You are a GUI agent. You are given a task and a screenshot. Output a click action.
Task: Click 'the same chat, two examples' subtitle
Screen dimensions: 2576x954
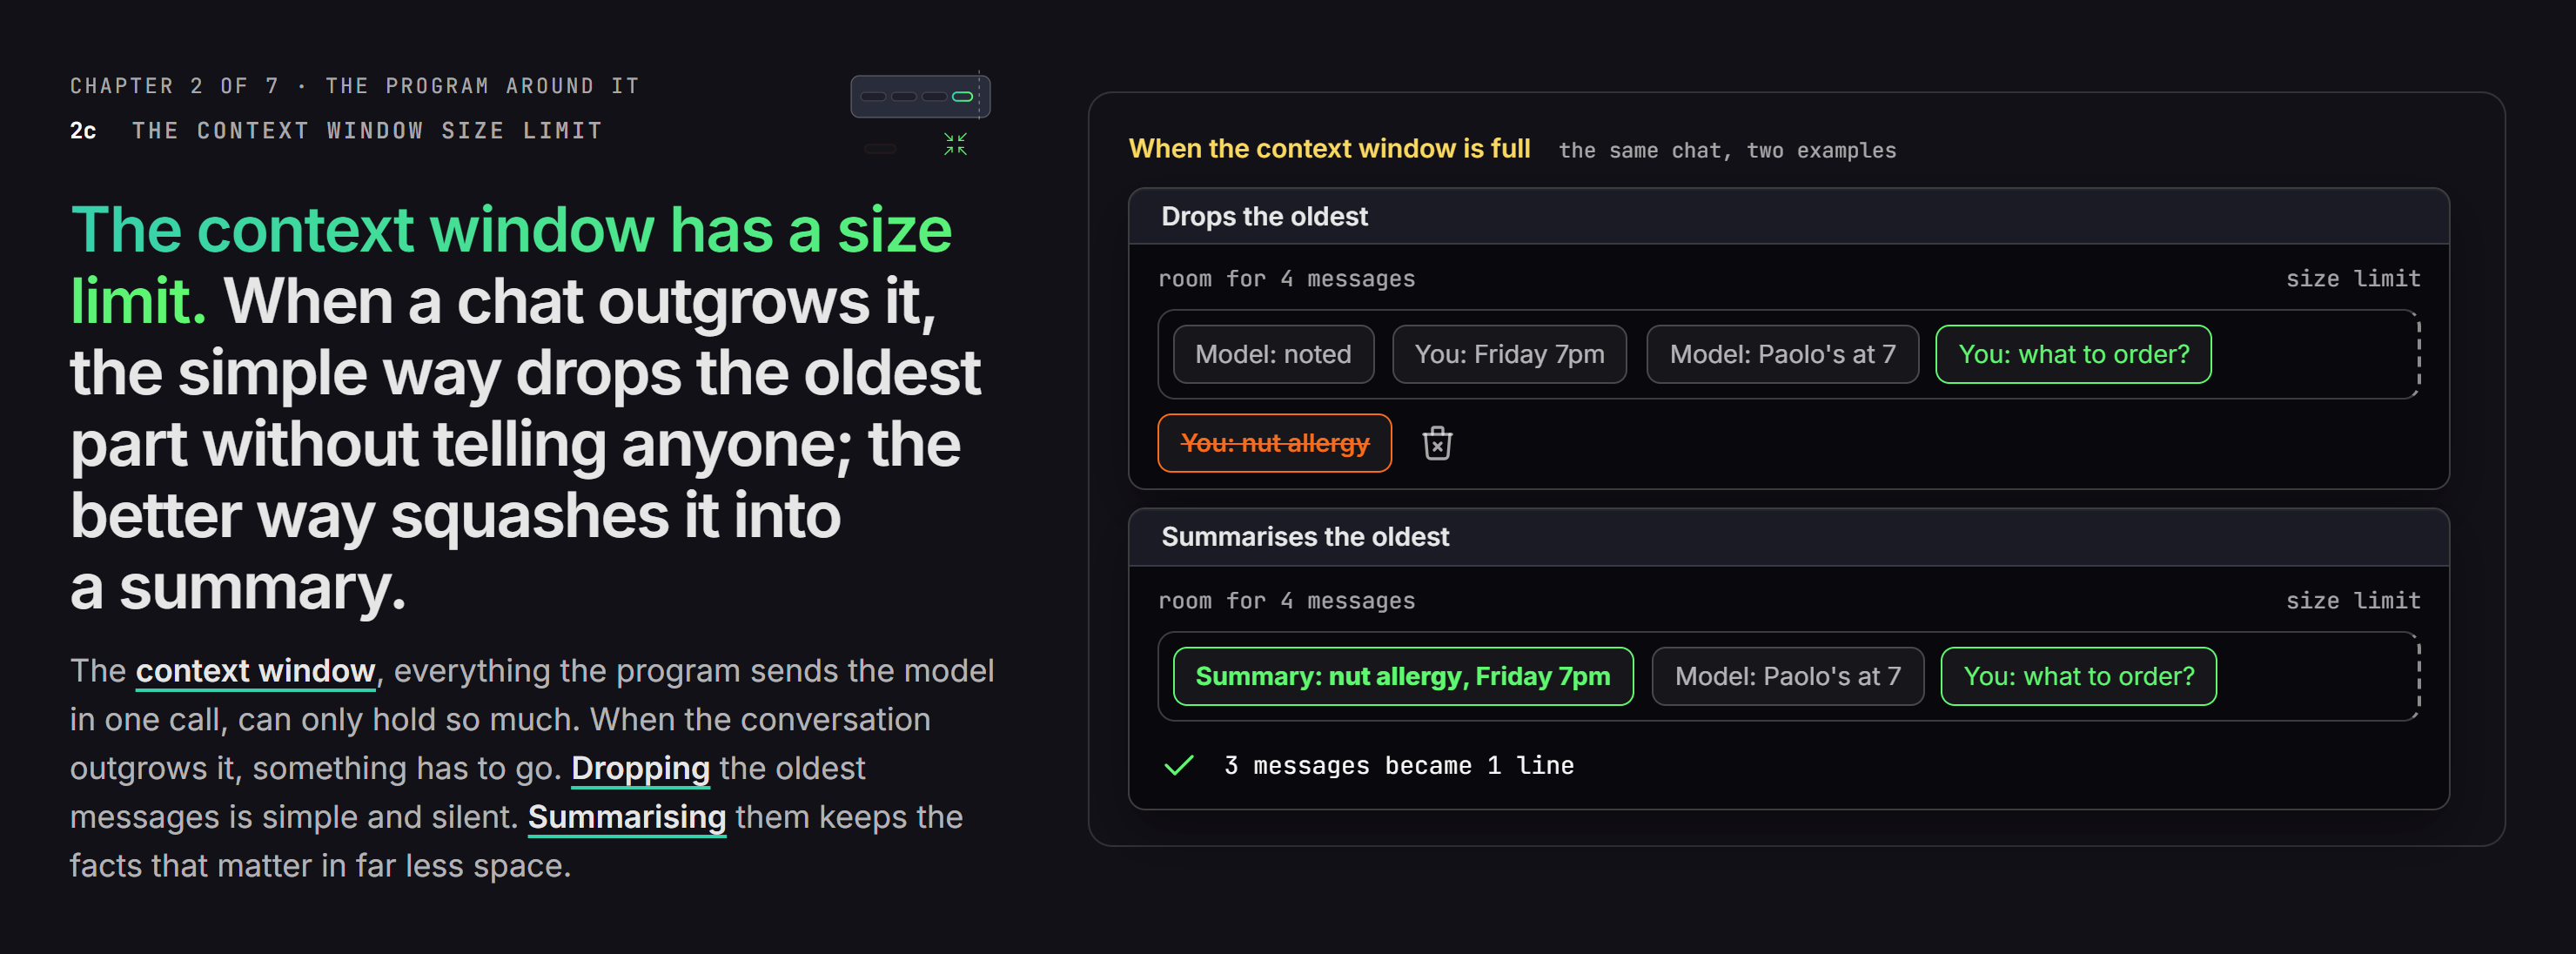(x=1727, y=151)
